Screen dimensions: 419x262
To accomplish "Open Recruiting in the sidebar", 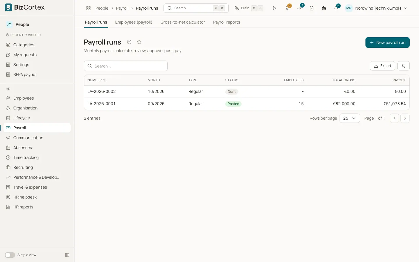I will pos(37,167).
